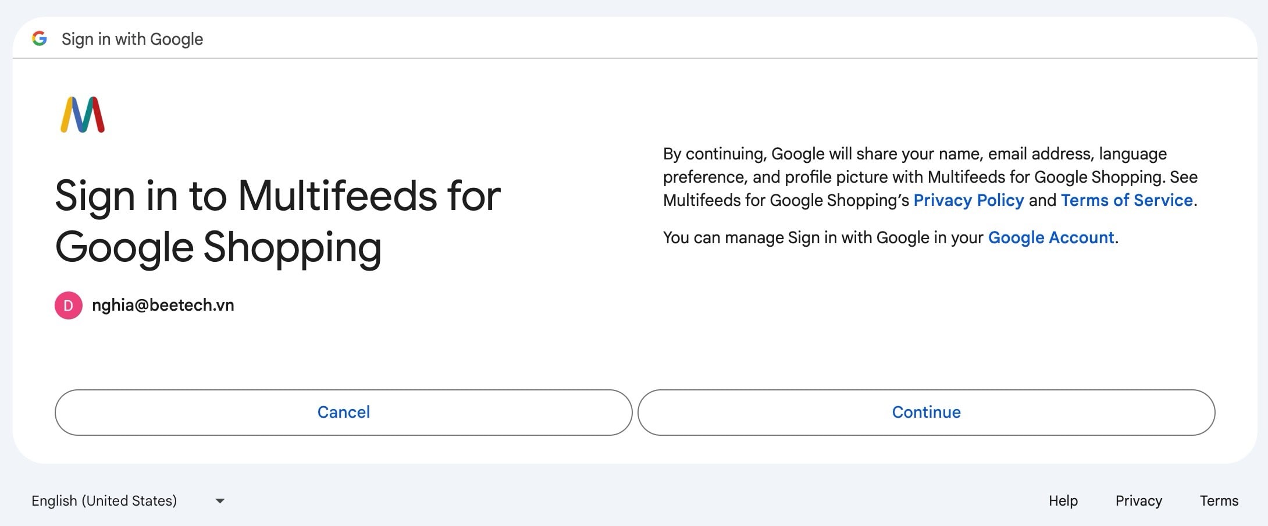Select the English (United States) language selector
Screen dimensions: 1268x526
coord(128,501)
